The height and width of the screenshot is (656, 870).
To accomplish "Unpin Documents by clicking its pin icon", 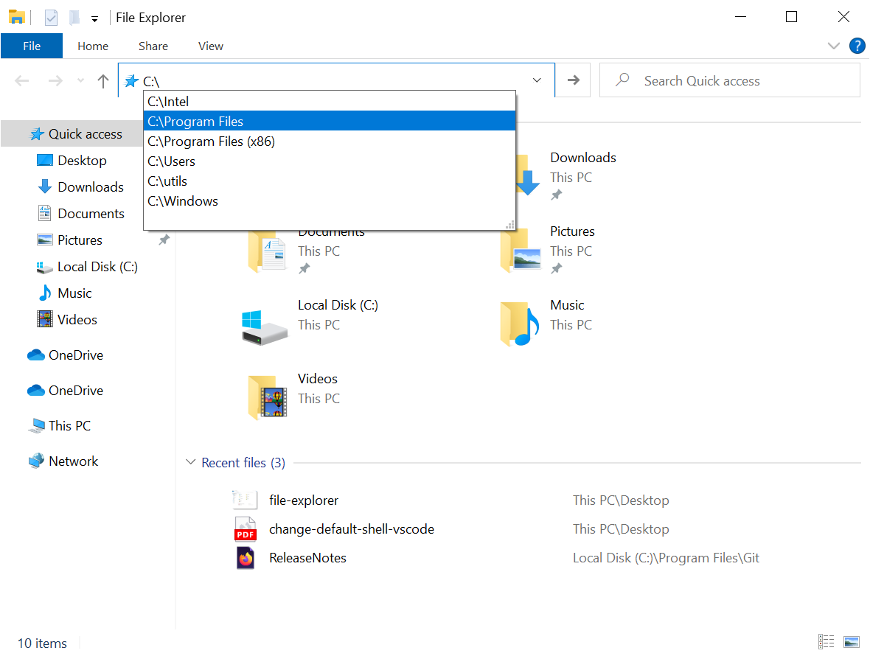I will 304,268.
